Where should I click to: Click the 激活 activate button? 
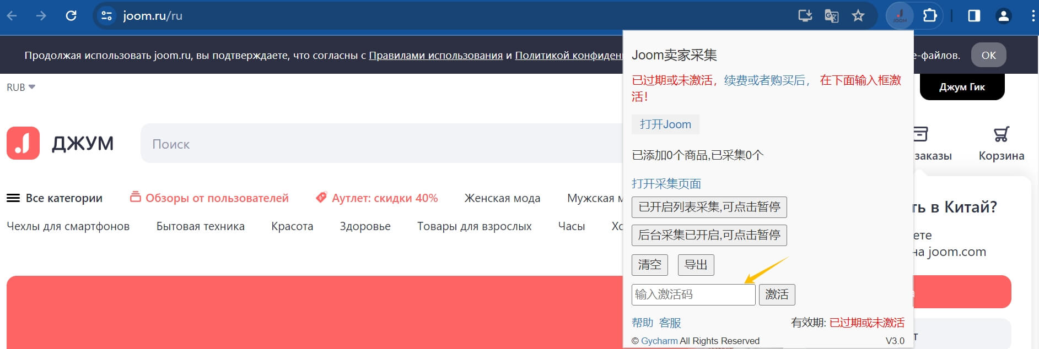[x=777, y=295]
